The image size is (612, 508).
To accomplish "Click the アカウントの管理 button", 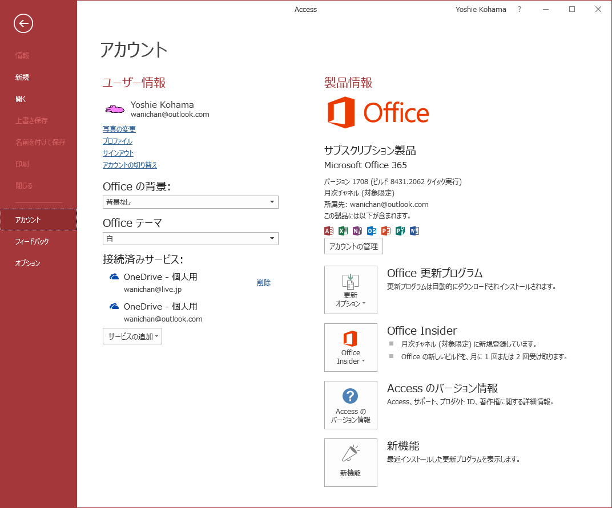I will 353,246.
